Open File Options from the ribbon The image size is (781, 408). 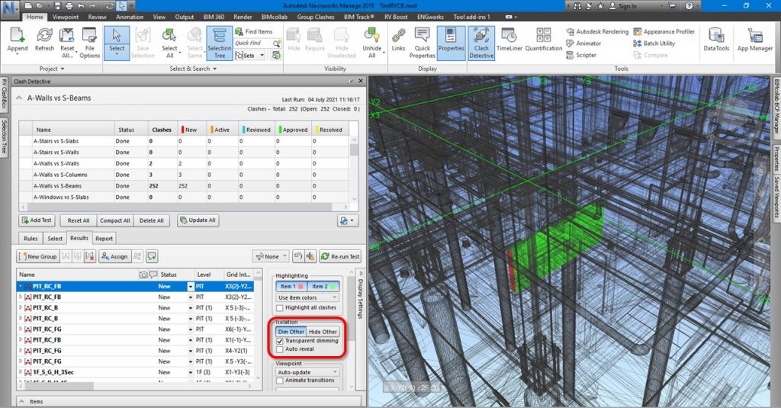(x=90, y=43)
